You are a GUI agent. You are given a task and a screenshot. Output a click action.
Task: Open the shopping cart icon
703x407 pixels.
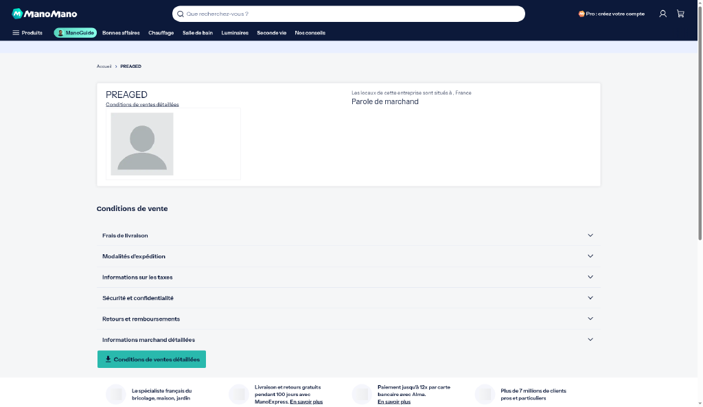(x=680, y=14)
